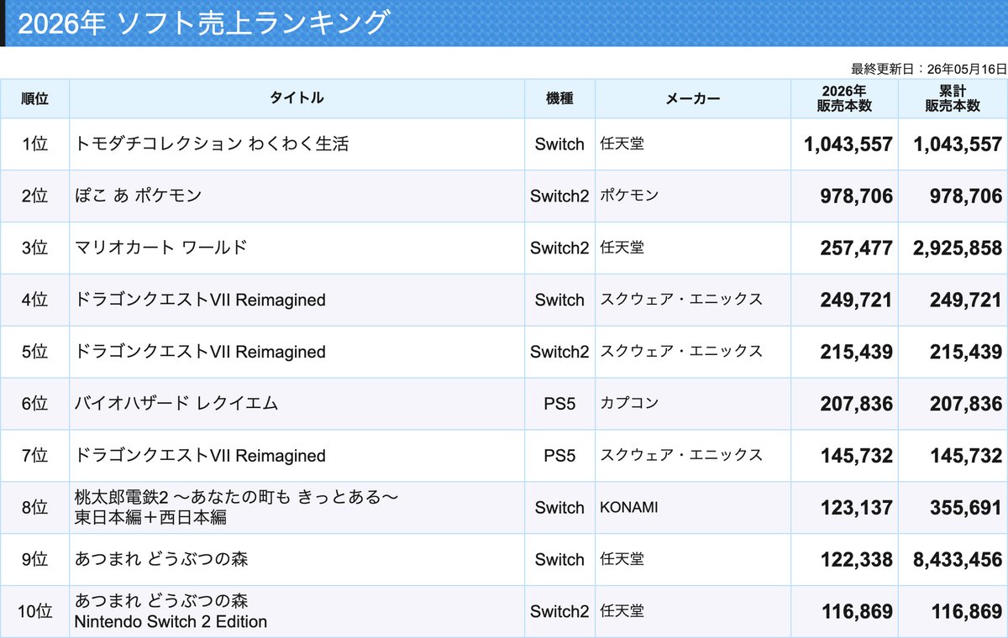Click Switch platform cell in 1位 row
This screenshot has width=1008, height=638.
pos(559,144)
